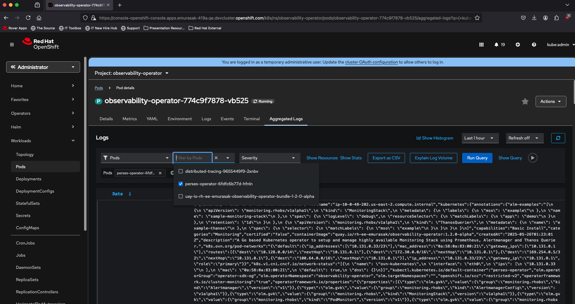Open the Firefox downloads panel
Viewport: 575px width, 304px height.
click(534, 18)
